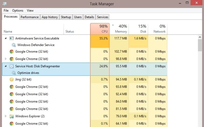Click the scrollbar up arrow
This screenshot has height=127, width=204.
point(200,37)
